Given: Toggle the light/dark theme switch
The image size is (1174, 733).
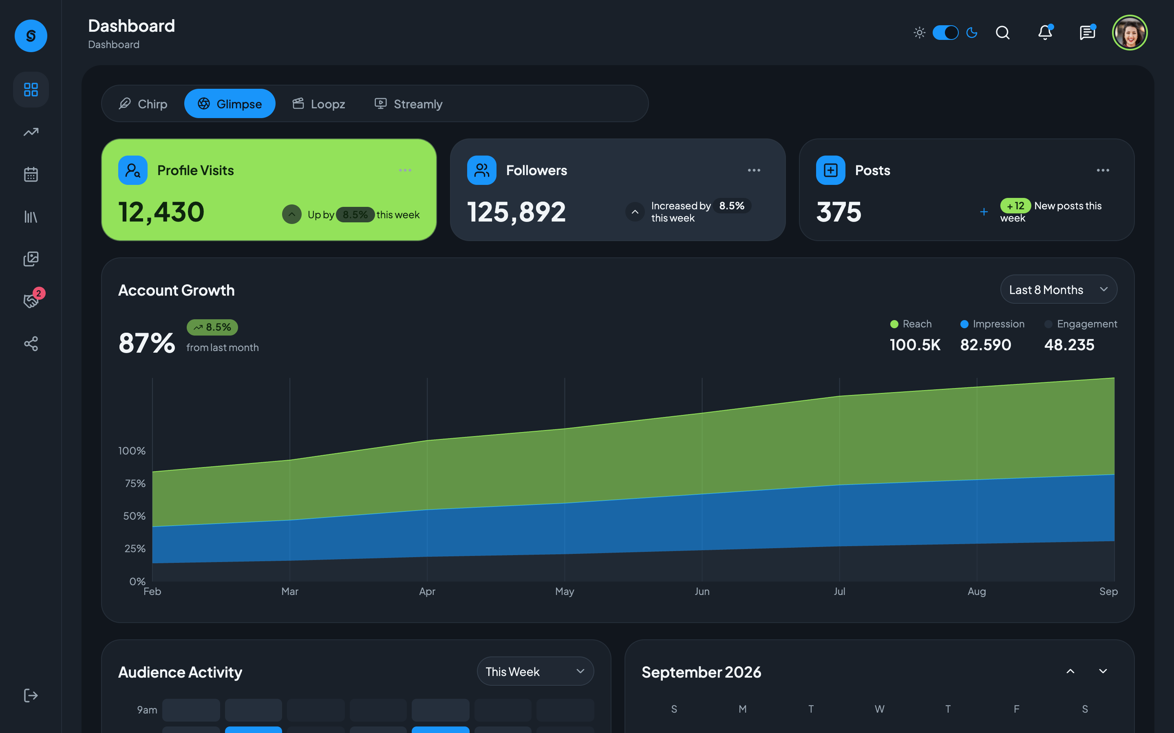Looking at the screenshot, I should (945, 33).
